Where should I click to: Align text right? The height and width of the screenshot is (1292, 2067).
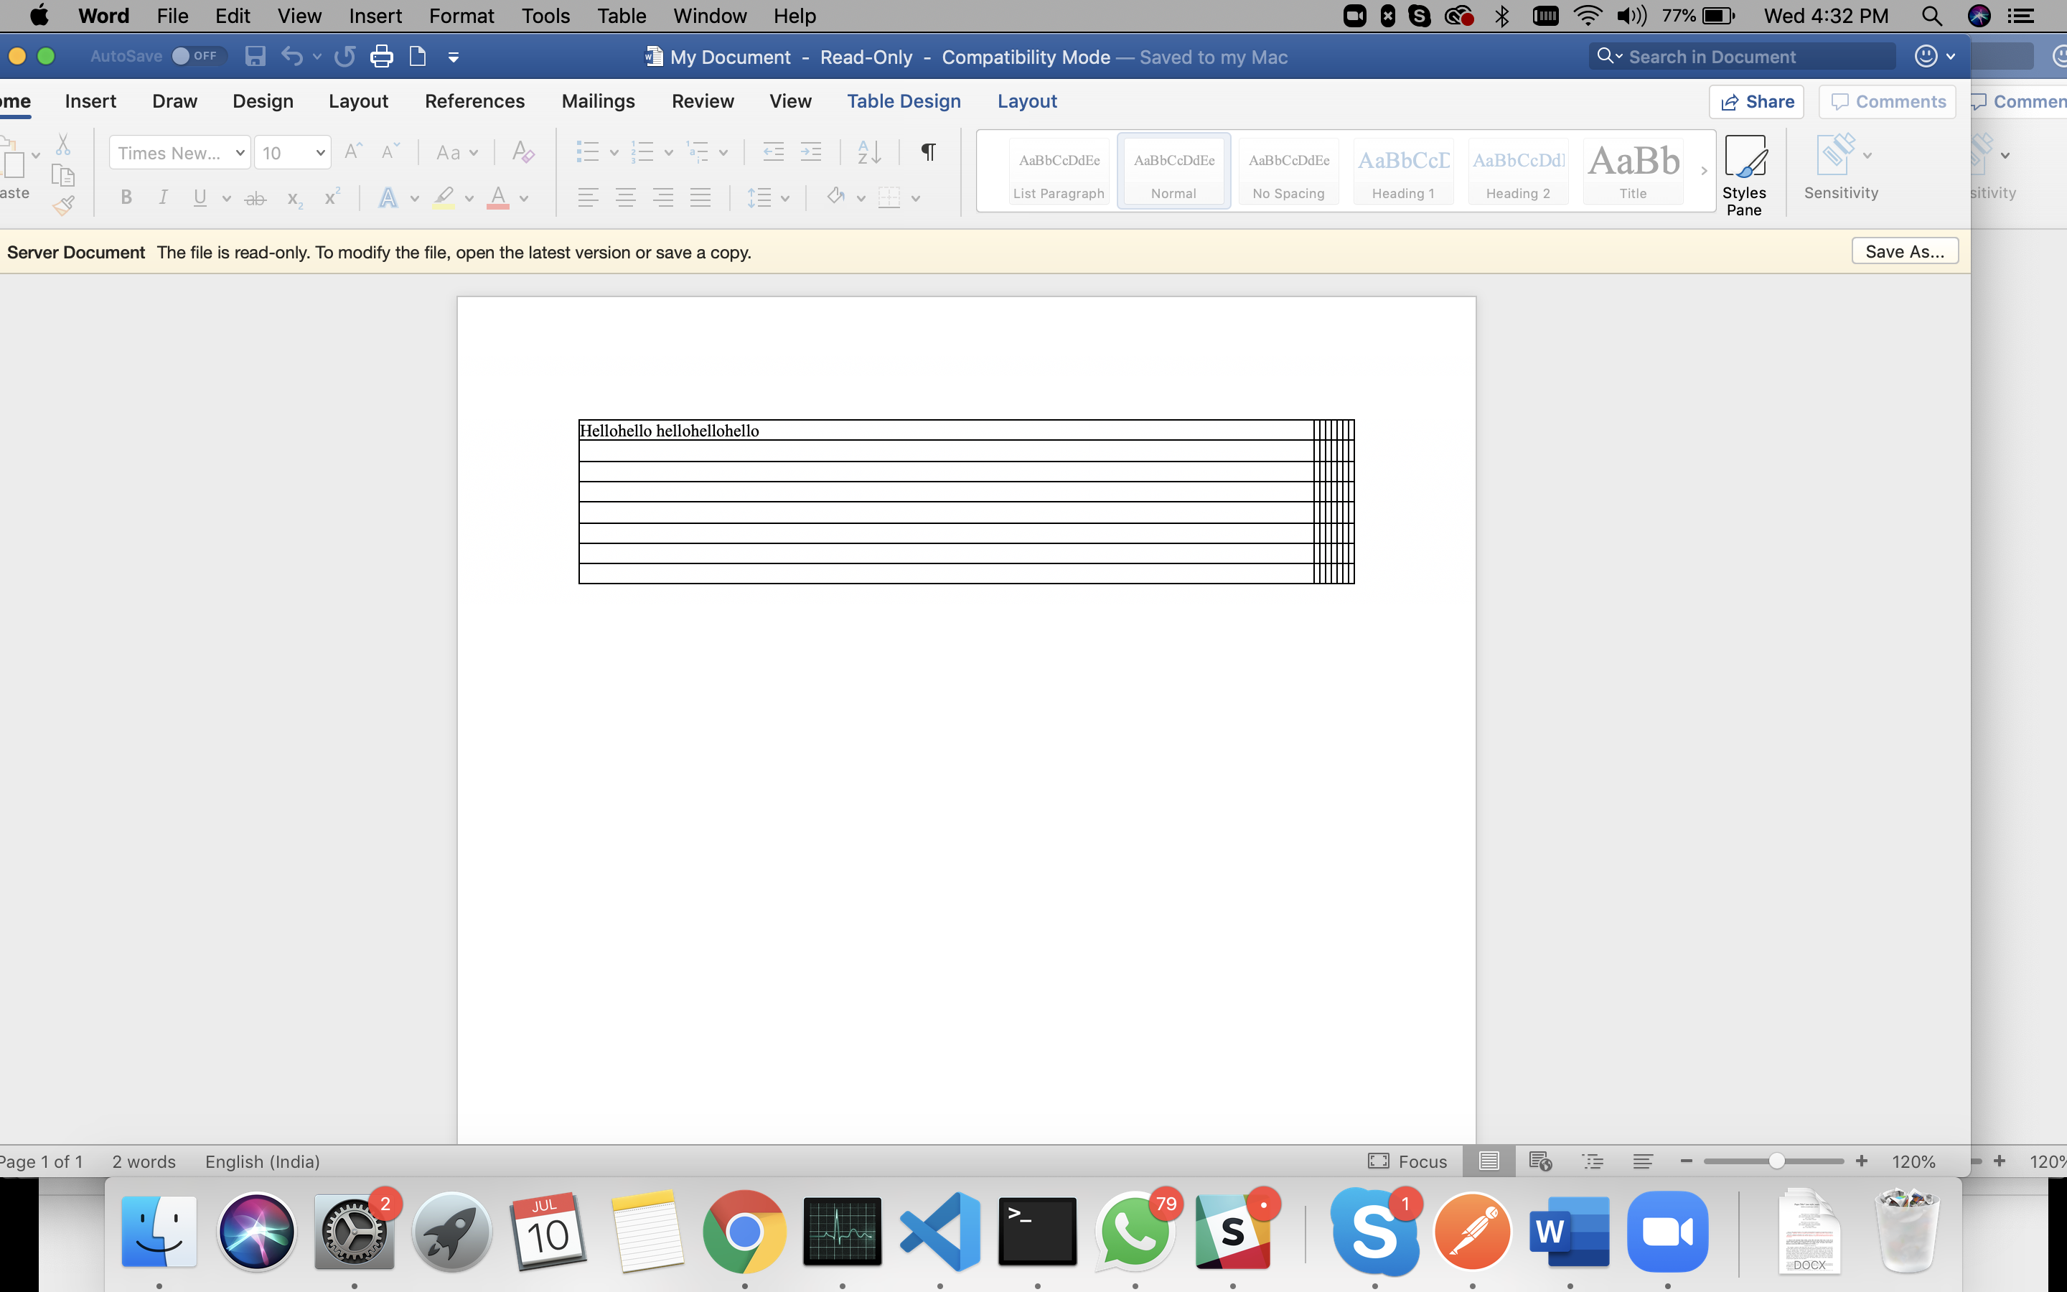(663, 198)
